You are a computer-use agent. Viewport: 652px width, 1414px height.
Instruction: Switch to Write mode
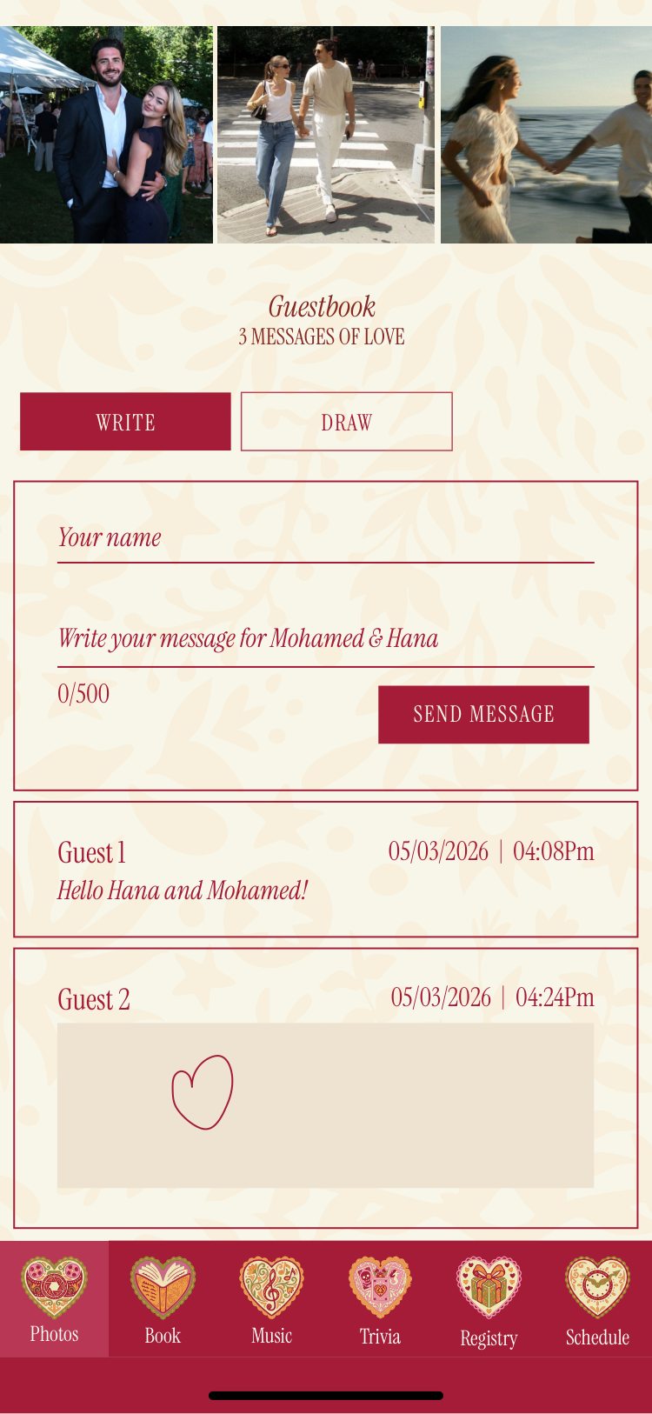[x=125, y=422]
